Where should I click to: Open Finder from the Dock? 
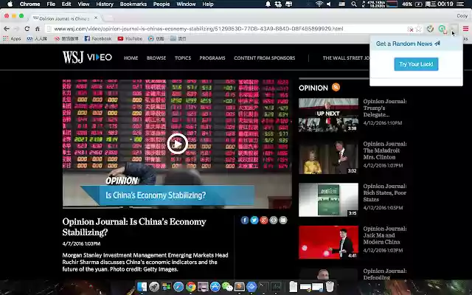click(142, 287)
